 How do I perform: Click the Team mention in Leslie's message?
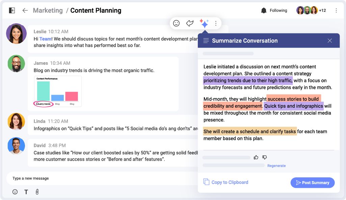click(45, 39)
